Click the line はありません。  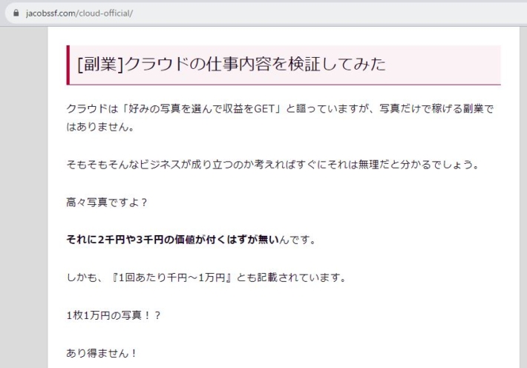(x=100, y=127)
